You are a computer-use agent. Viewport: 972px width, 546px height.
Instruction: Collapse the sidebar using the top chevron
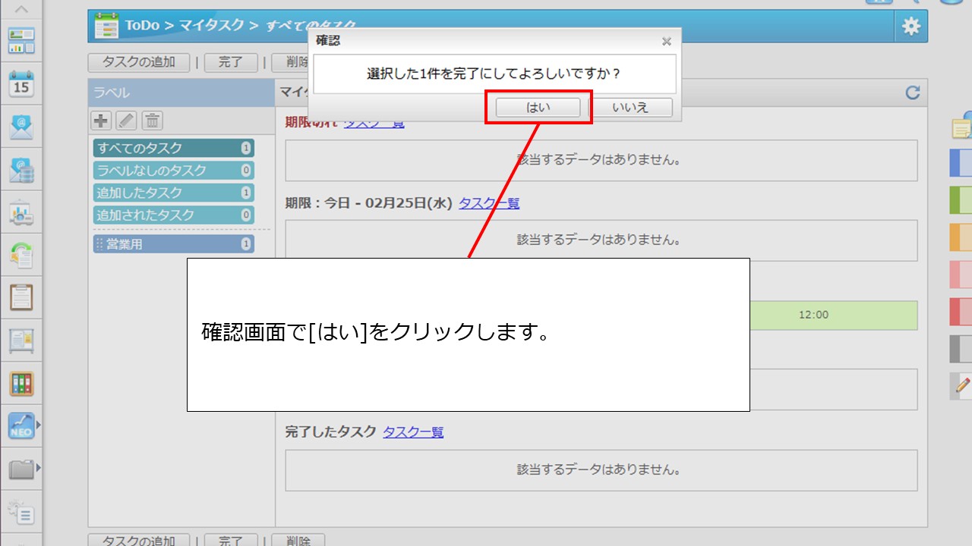click(21, 10)
